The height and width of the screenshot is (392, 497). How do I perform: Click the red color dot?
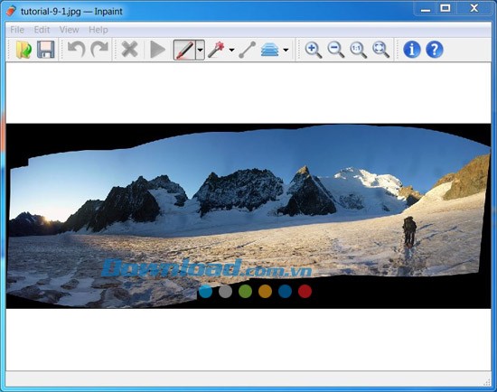[x=305, y=291]
